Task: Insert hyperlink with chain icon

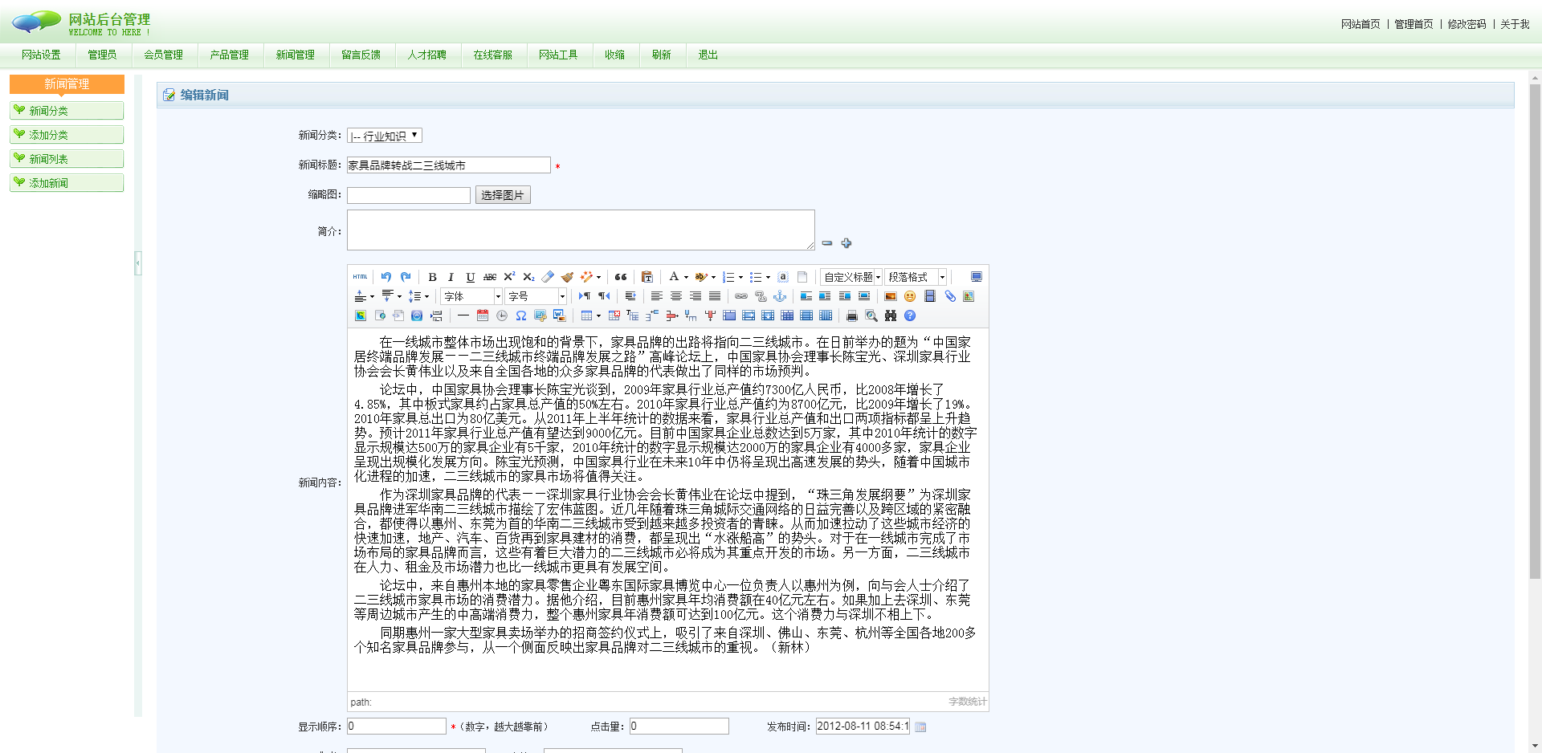Action: [741, 296]
